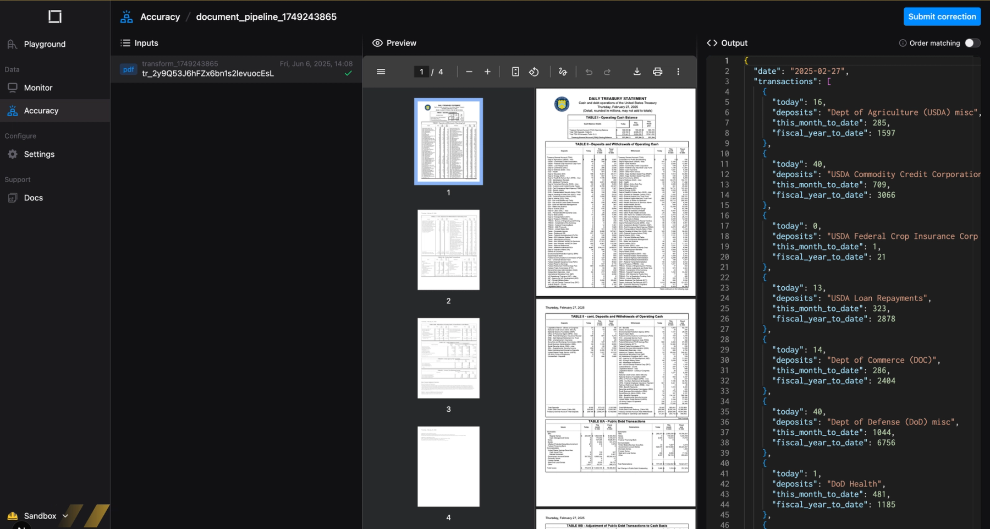Click the Inputs list icon
The image size is (990, 529).
[x=125, y=43]
